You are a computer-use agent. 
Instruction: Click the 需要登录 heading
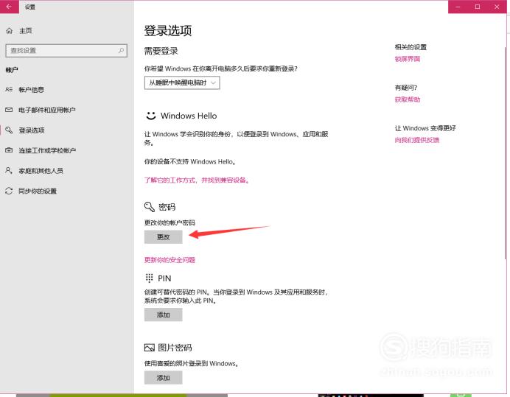click(161, 51)
